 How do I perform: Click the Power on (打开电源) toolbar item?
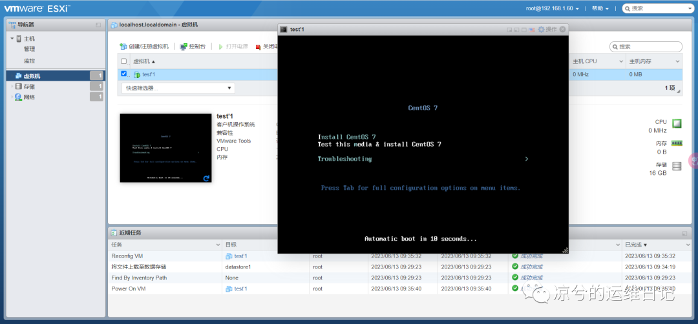pyautogui.click(x=233, y=46)
